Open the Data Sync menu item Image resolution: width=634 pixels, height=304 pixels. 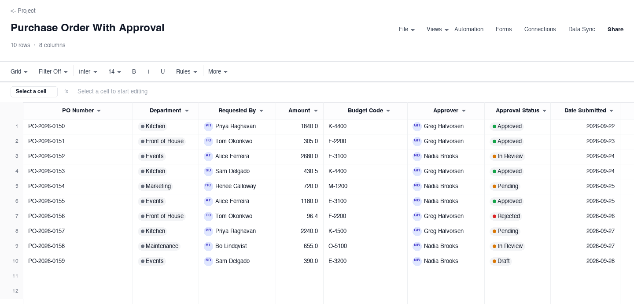[582, 30]
